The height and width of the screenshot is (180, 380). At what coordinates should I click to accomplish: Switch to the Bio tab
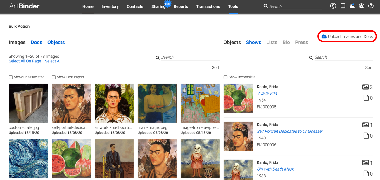286,42
